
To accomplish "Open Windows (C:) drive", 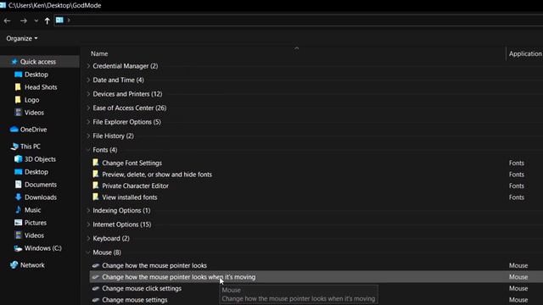I will [43, 248].
